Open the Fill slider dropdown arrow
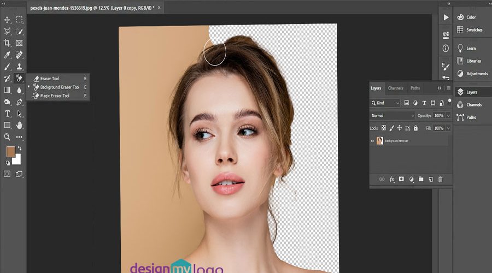This screenshot has height=273, width=492. pos(448,128)
